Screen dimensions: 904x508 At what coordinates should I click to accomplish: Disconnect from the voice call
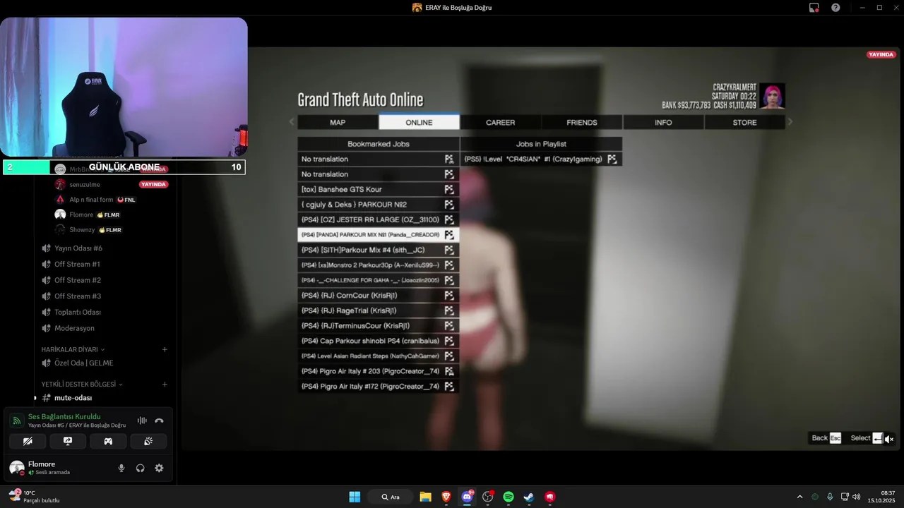(159, 421)
